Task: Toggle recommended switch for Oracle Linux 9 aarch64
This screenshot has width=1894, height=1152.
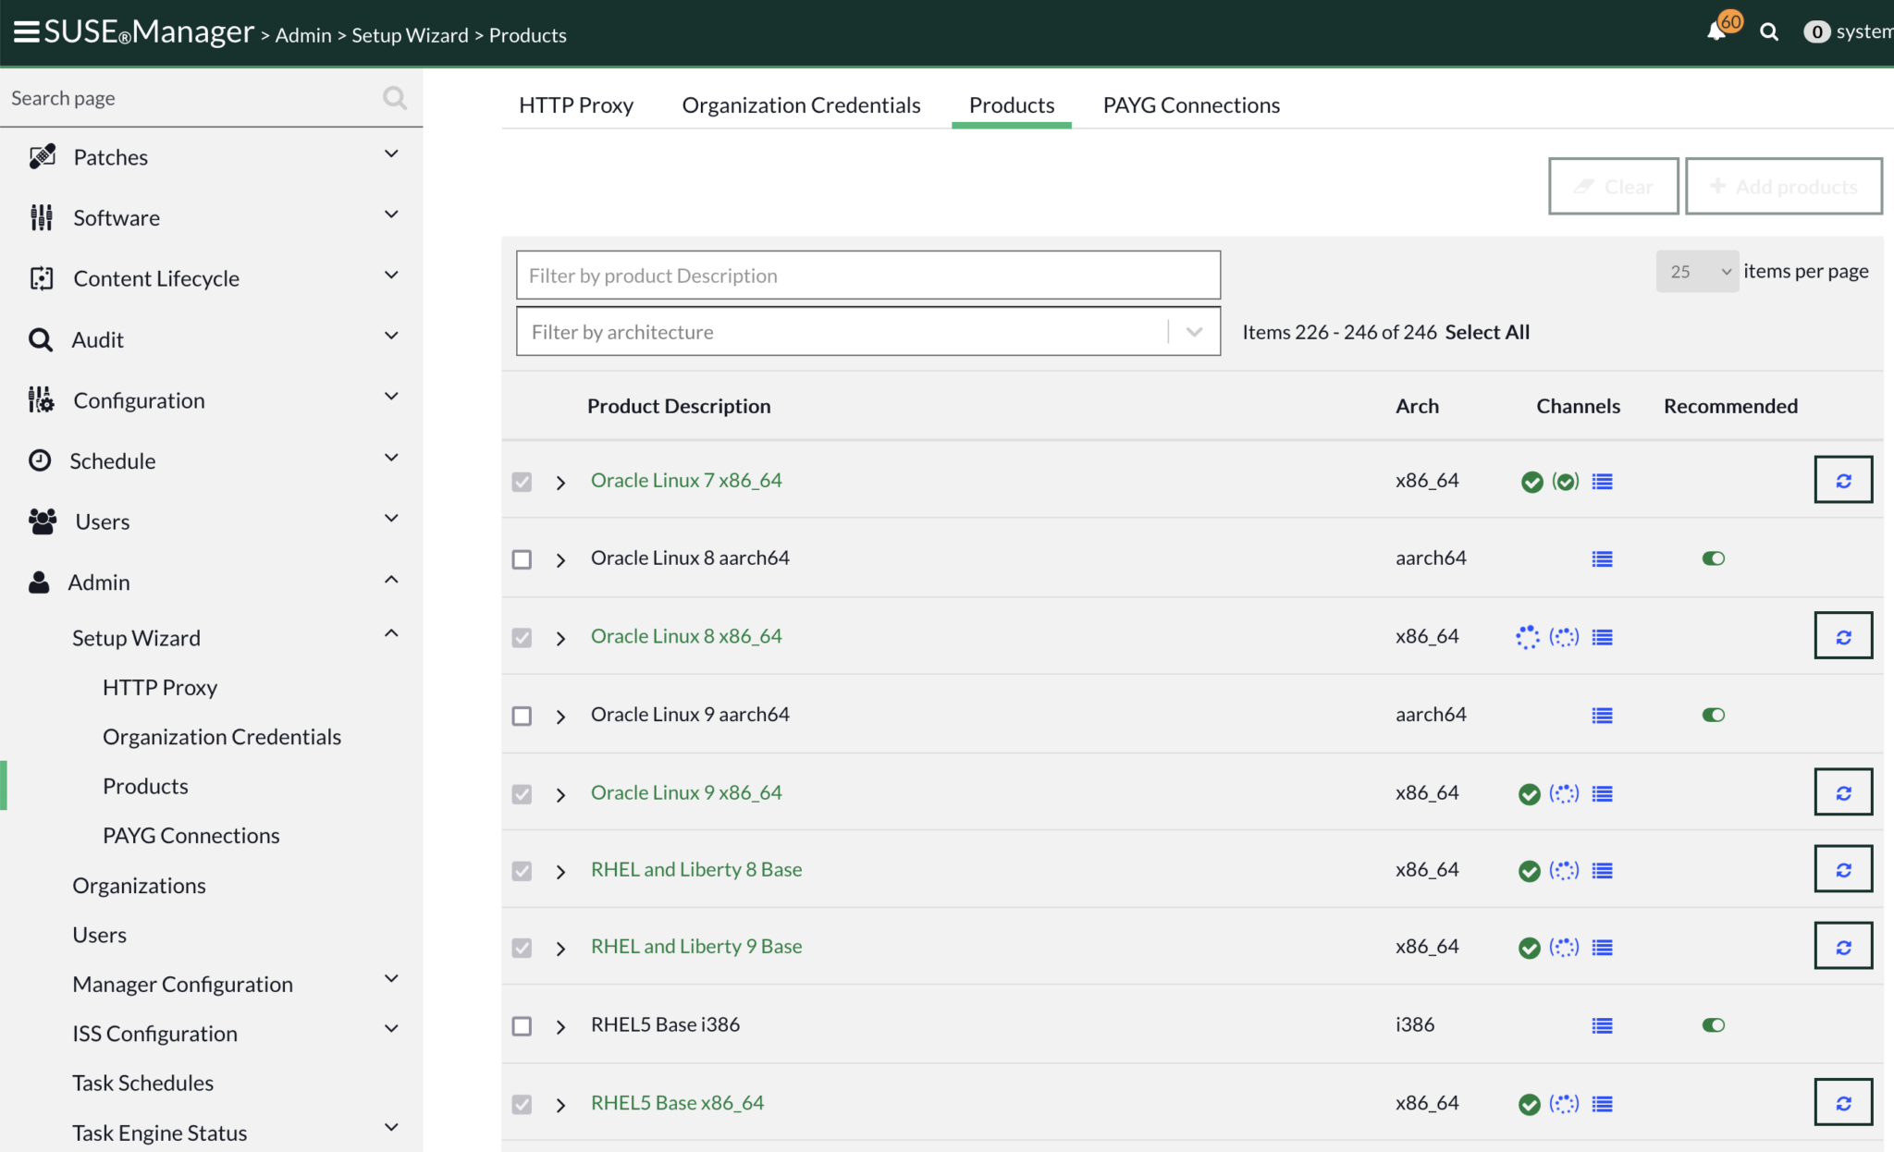Action: pos(1713,715)
